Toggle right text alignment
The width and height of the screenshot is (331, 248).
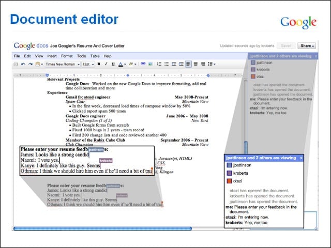pos(203,64)
